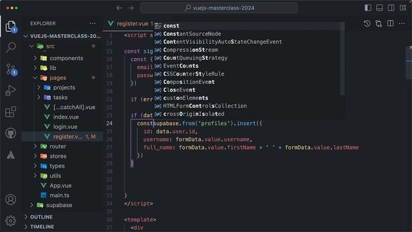Choose CountQueuingStrategy suggestion
The width and height of the screenshot is (412, 232).
247,58
